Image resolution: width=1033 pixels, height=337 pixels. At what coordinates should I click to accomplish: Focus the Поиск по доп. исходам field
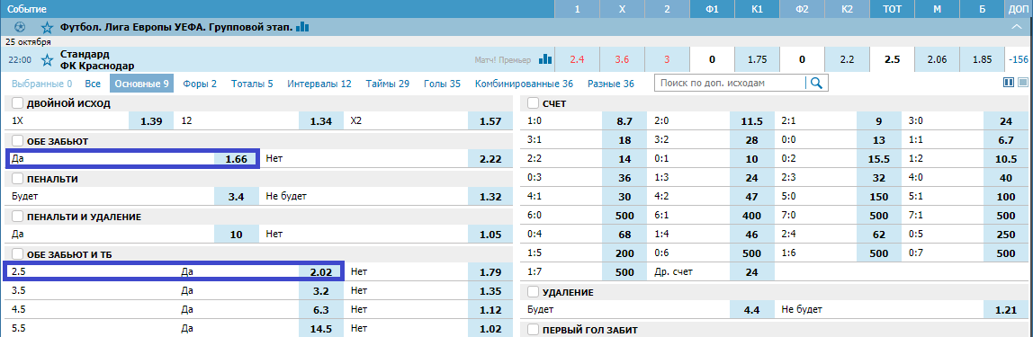pos(730,83)
